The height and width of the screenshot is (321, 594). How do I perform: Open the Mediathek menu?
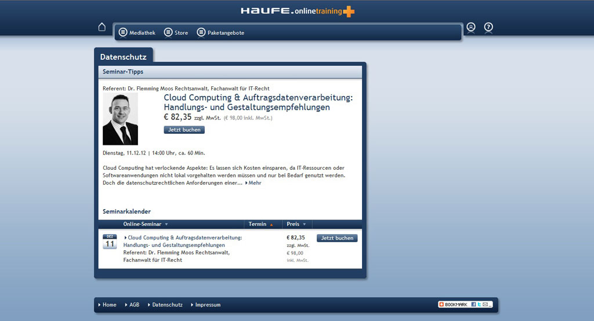(x=137, y=32)
